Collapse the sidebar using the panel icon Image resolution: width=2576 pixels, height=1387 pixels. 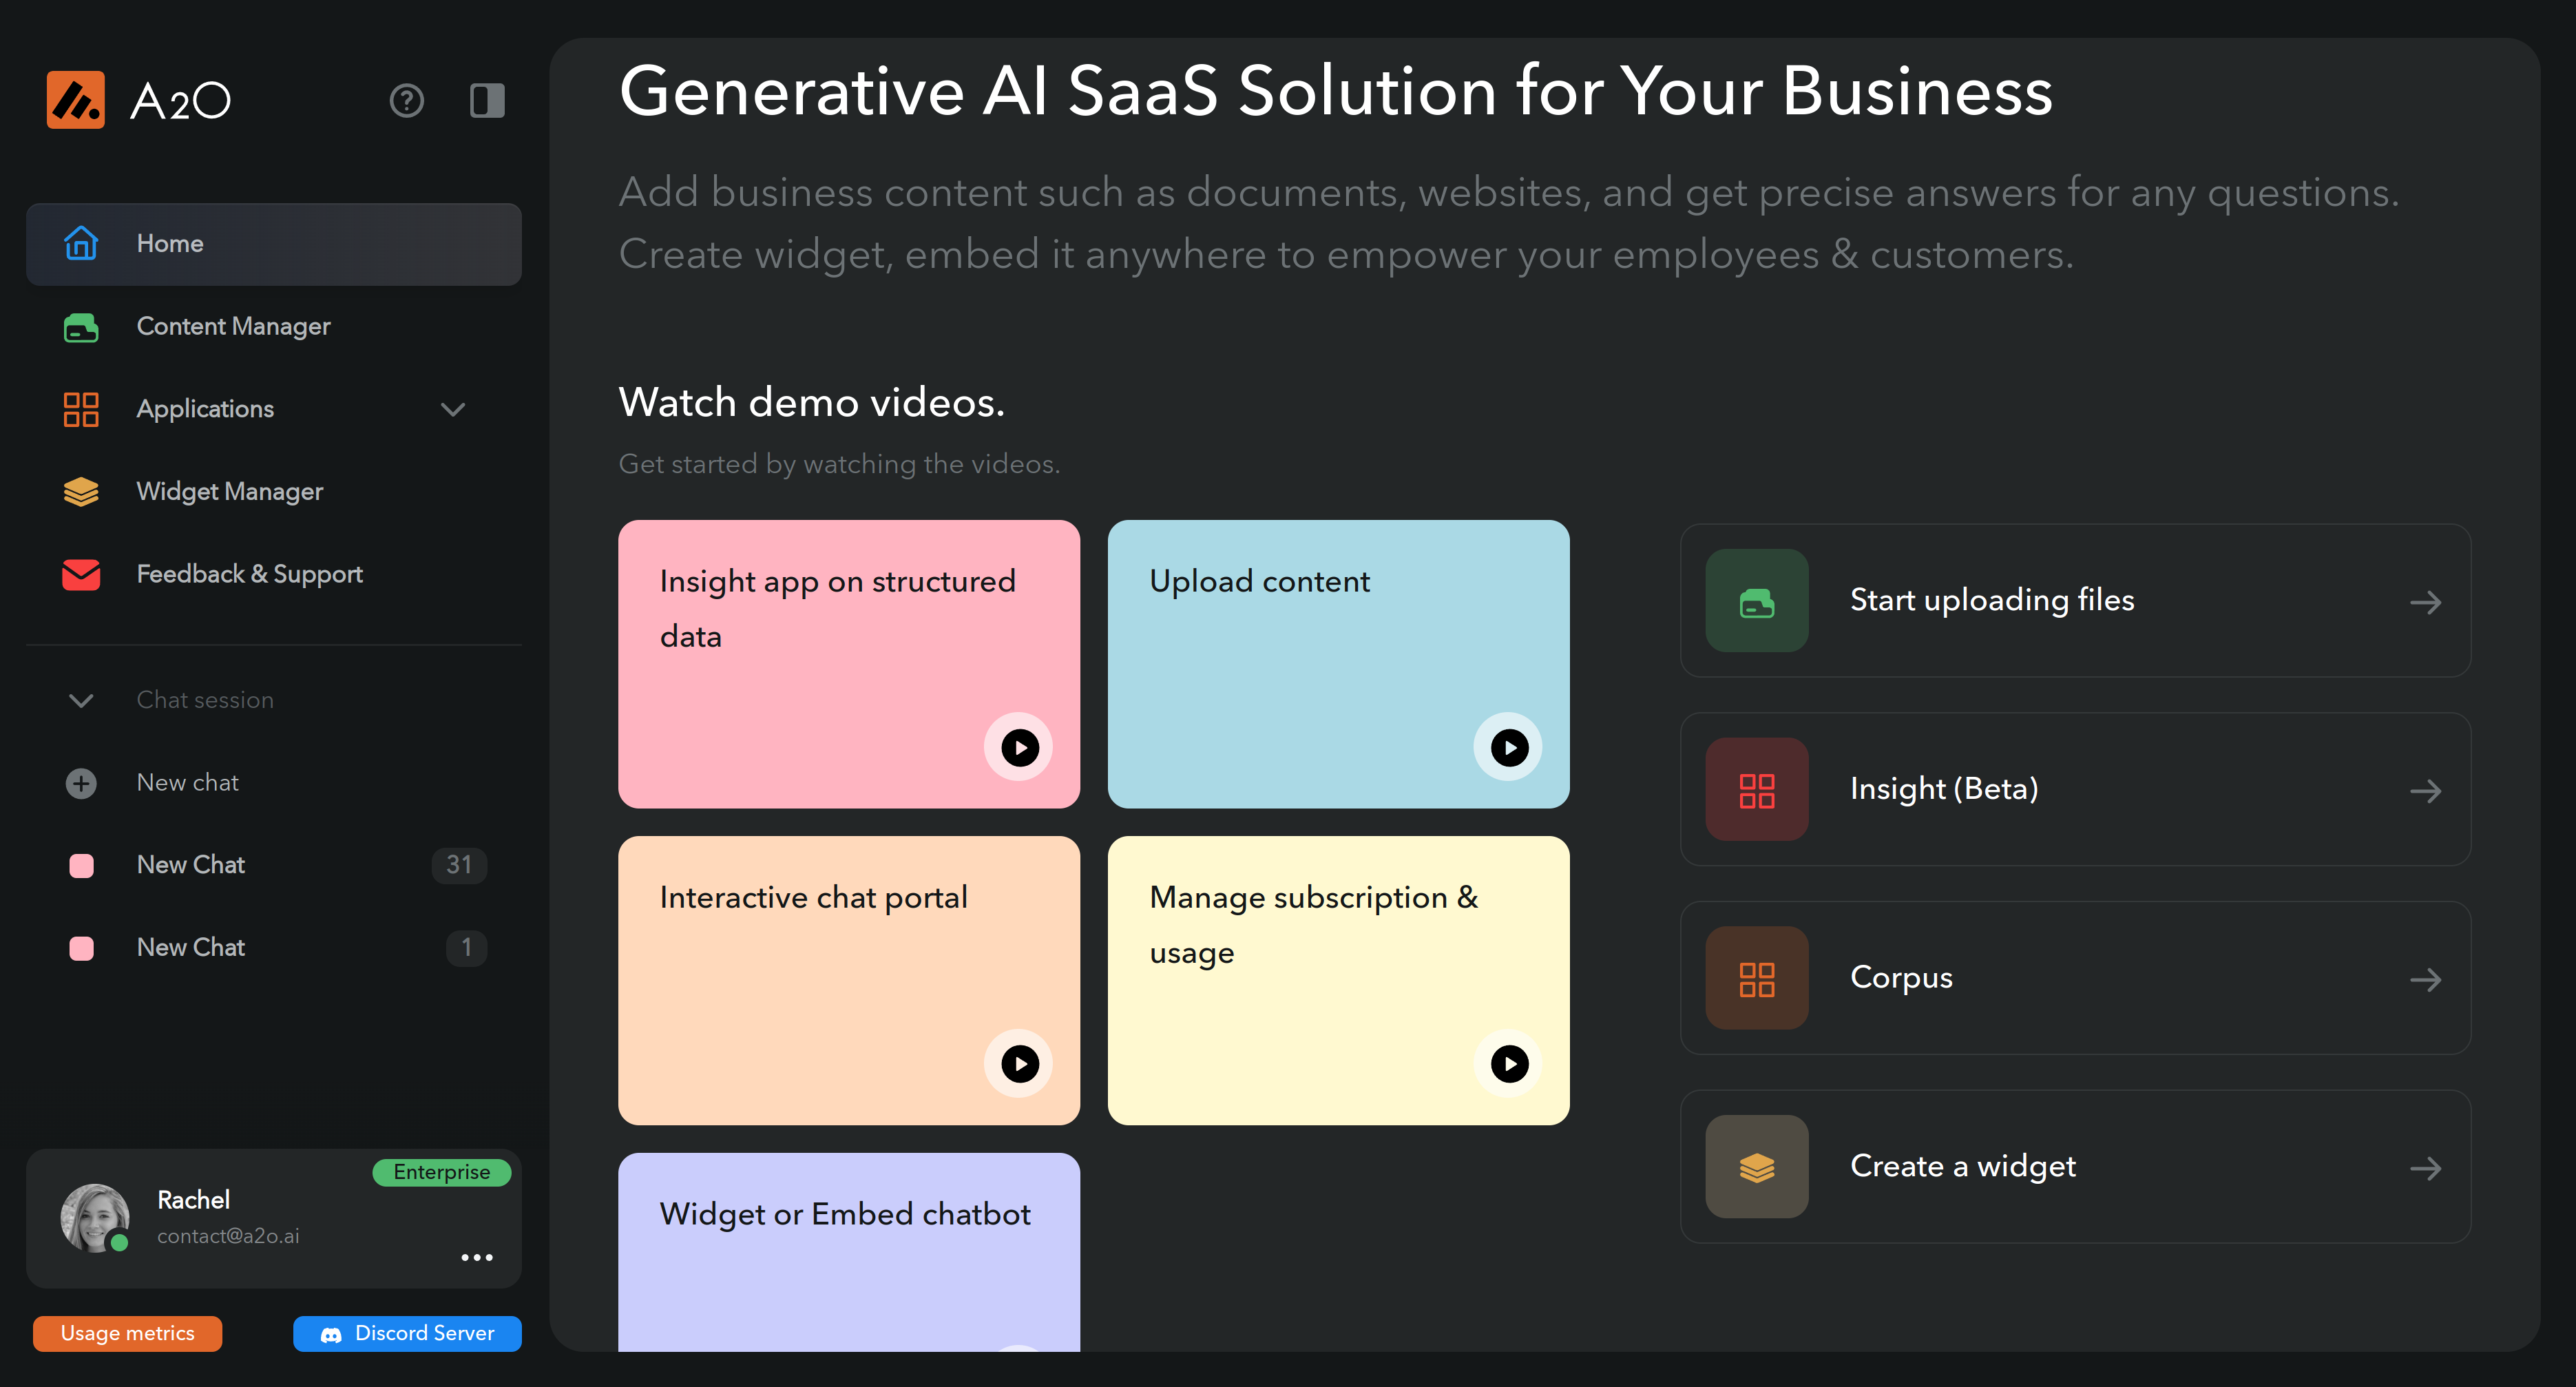point(487,100)
